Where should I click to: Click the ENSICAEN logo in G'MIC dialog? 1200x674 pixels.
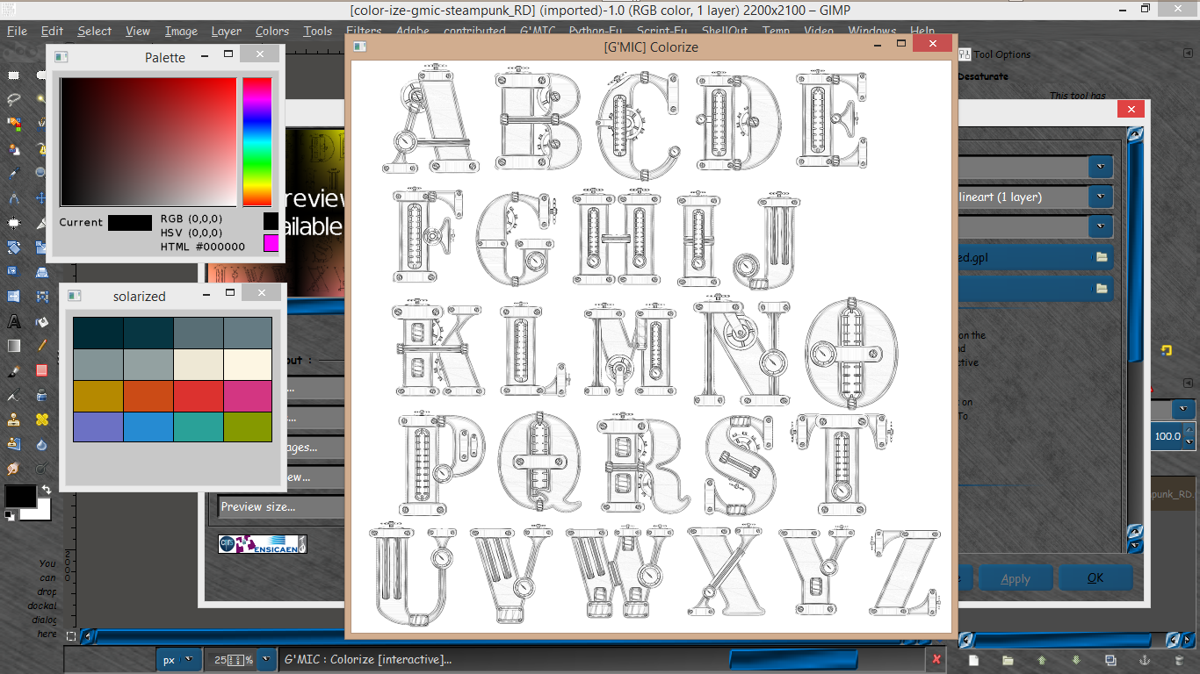click(263, 544)
